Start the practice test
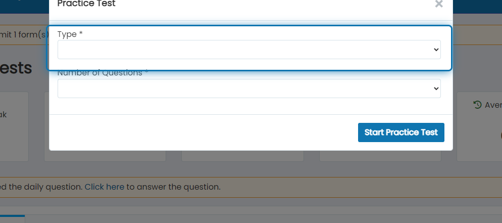 click(x=401, y=132)
